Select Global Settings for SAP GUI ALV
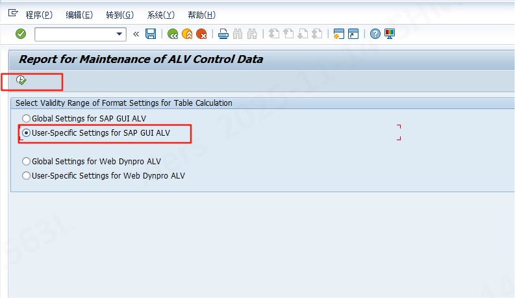Image resolution: width=515 pixels, height=298 pixels. click(26, 118)
